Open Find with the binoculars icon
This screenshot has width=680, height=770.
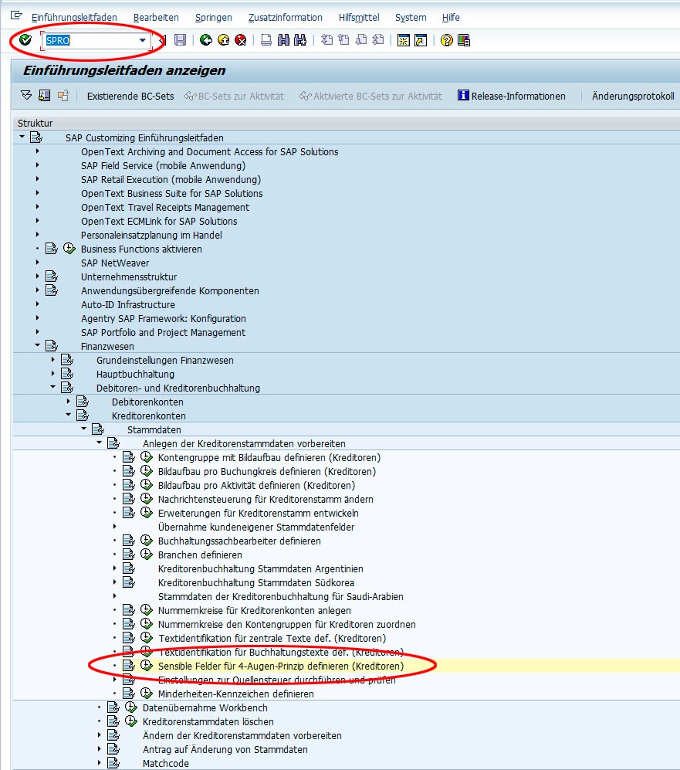(283, 40)
